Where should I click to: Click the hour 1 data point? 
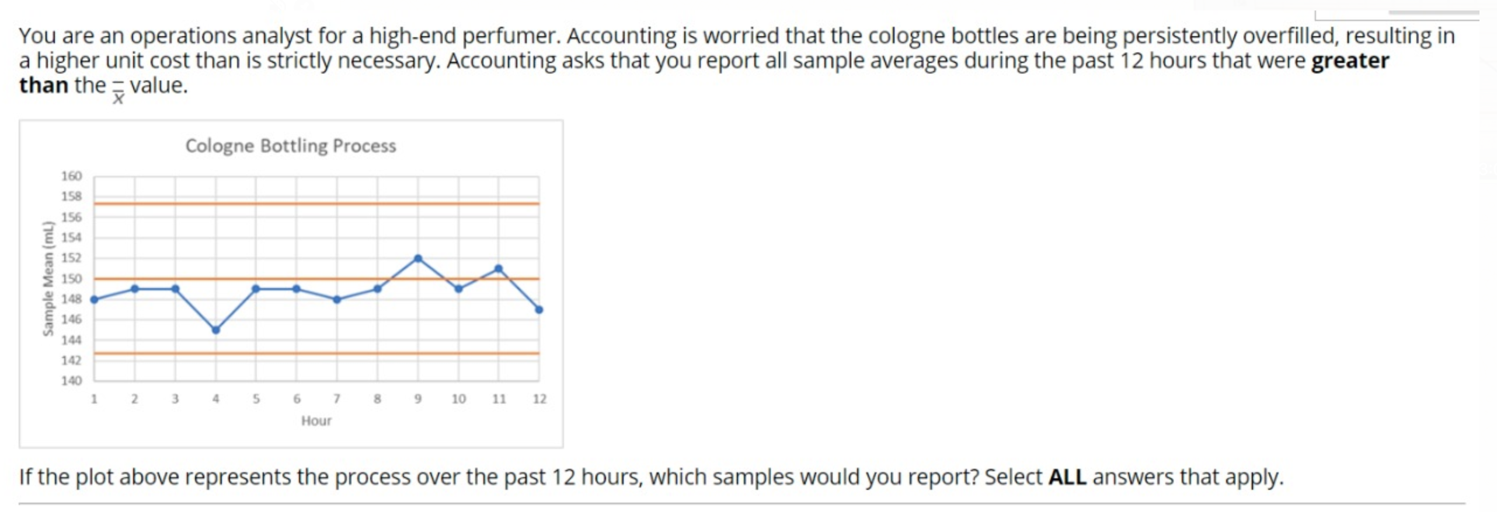(x=95, y=300)
